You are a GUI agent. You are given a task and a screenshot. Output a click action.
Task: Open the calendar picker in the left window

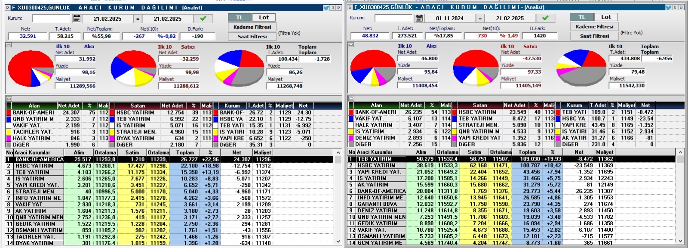(x=77, y=19)
